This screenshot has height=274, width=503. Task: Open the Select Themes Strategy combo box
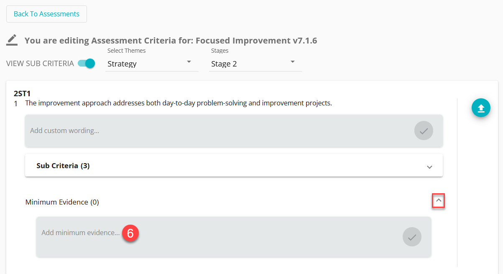pyautogui.click(x=152, y=64)
